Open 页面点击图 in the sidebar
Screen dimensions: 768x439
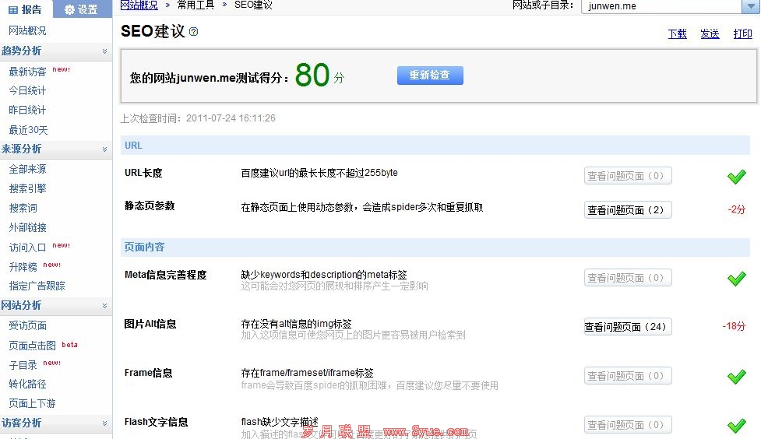(x=32, y=346)
